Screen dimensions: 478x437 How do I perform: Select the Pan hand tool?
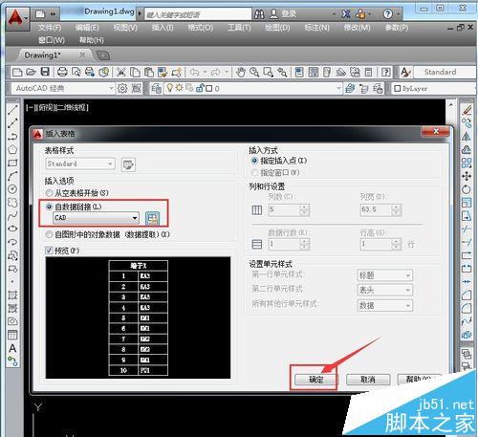pos(240,73)
